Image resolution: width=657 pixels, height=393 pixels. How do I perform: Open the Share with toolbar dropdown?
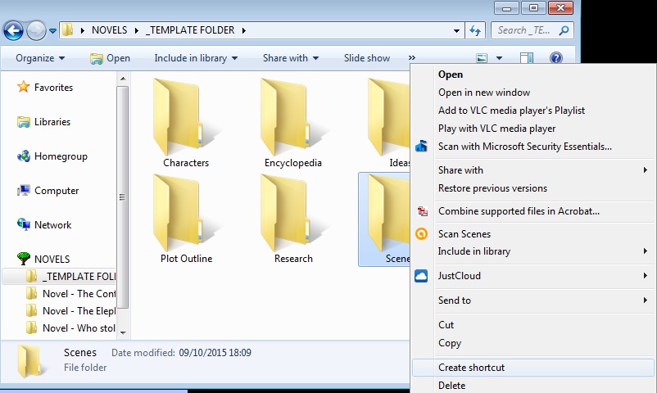coord(290,58)
